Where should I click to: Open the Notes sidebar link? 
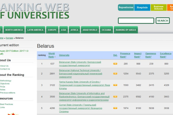click(x=3, y=90)
